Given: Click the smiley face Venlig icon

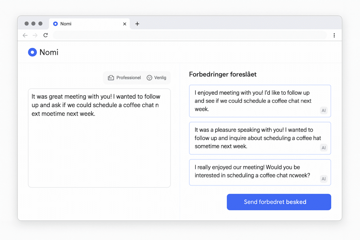Looking at the screenshot, I should click(149, 78).
